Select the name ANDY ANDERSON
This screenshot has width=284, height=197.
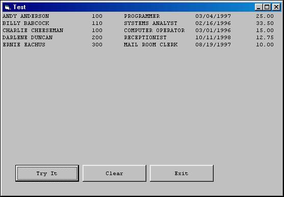pyautogui.click(x=25, y=16)
